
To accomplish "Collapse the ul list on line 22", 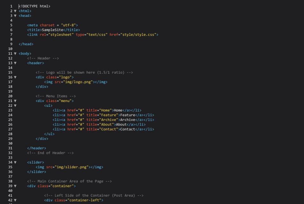I will pos(15,105).
